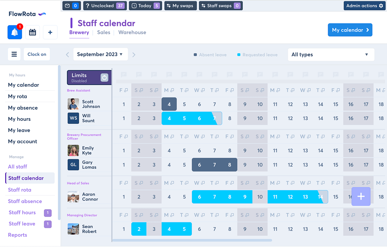The height and width of the screenshot is (247, 387).
Task: Click the Limits Disabled panel
Action: [x=89, y=78]
